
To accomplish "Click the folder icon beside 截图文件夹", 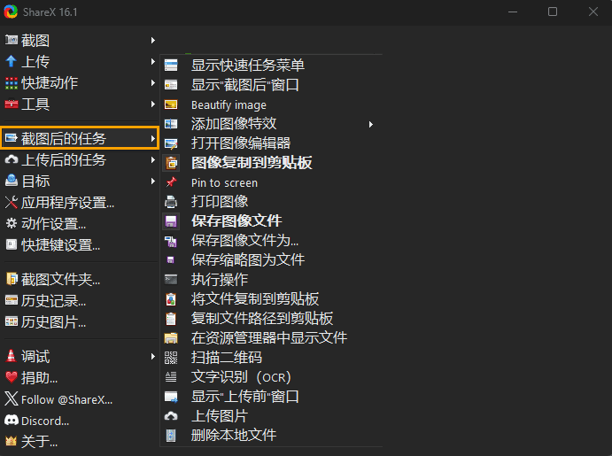I will point(12,279).
